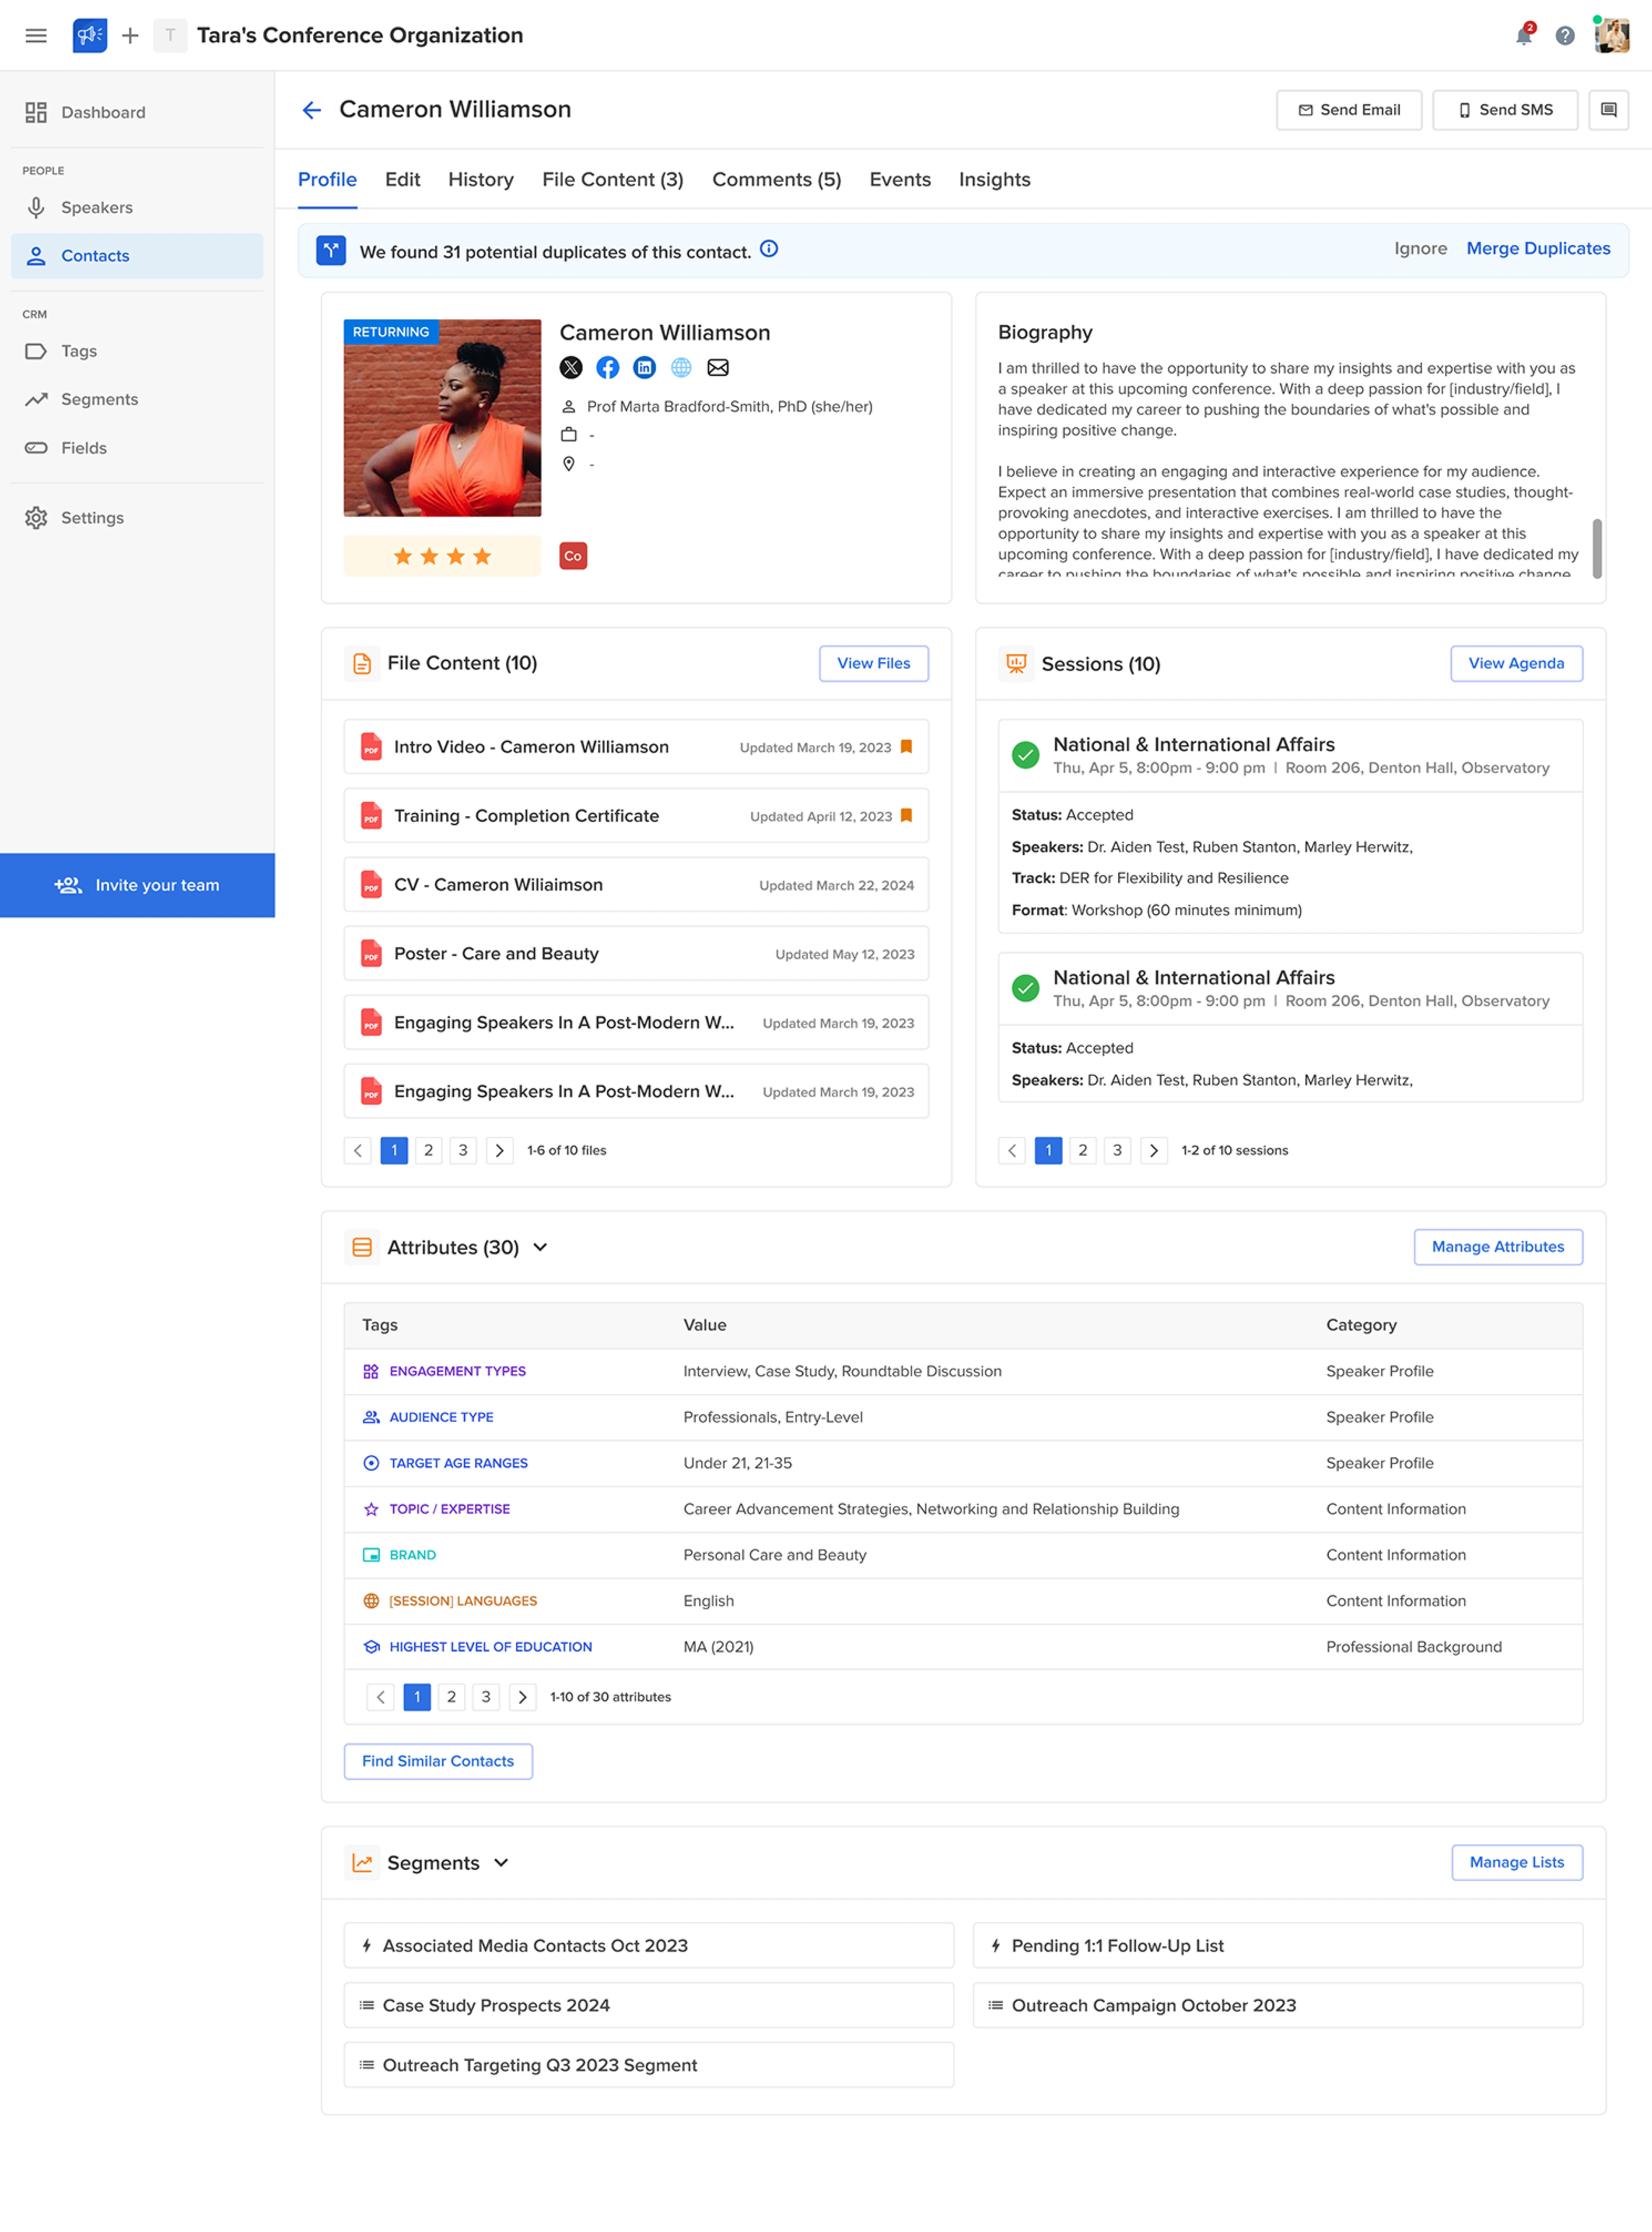Open page 2 of files

(429, 1151)
